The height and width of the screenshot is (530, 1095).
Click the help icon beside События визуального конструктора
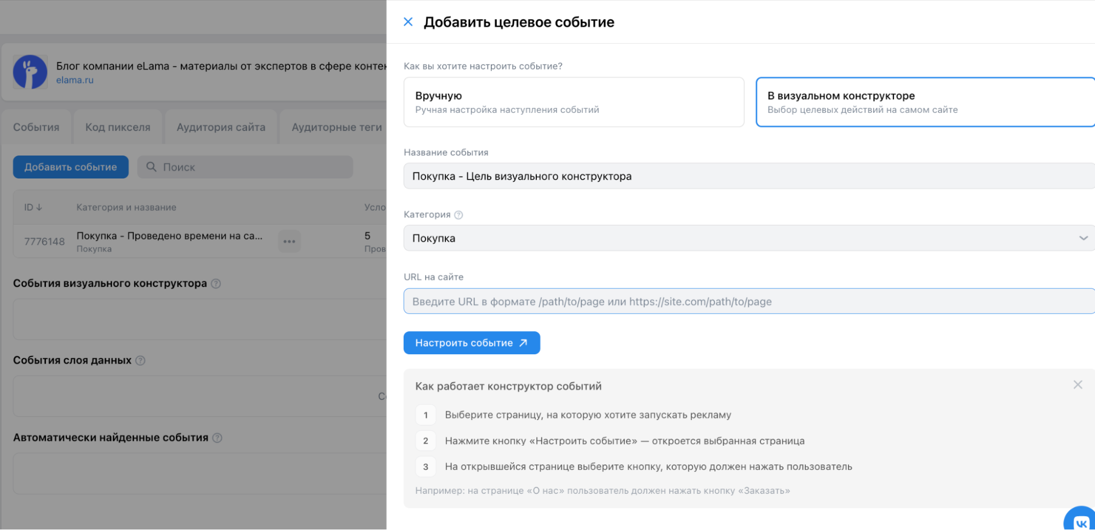click(x=216, y=284)
